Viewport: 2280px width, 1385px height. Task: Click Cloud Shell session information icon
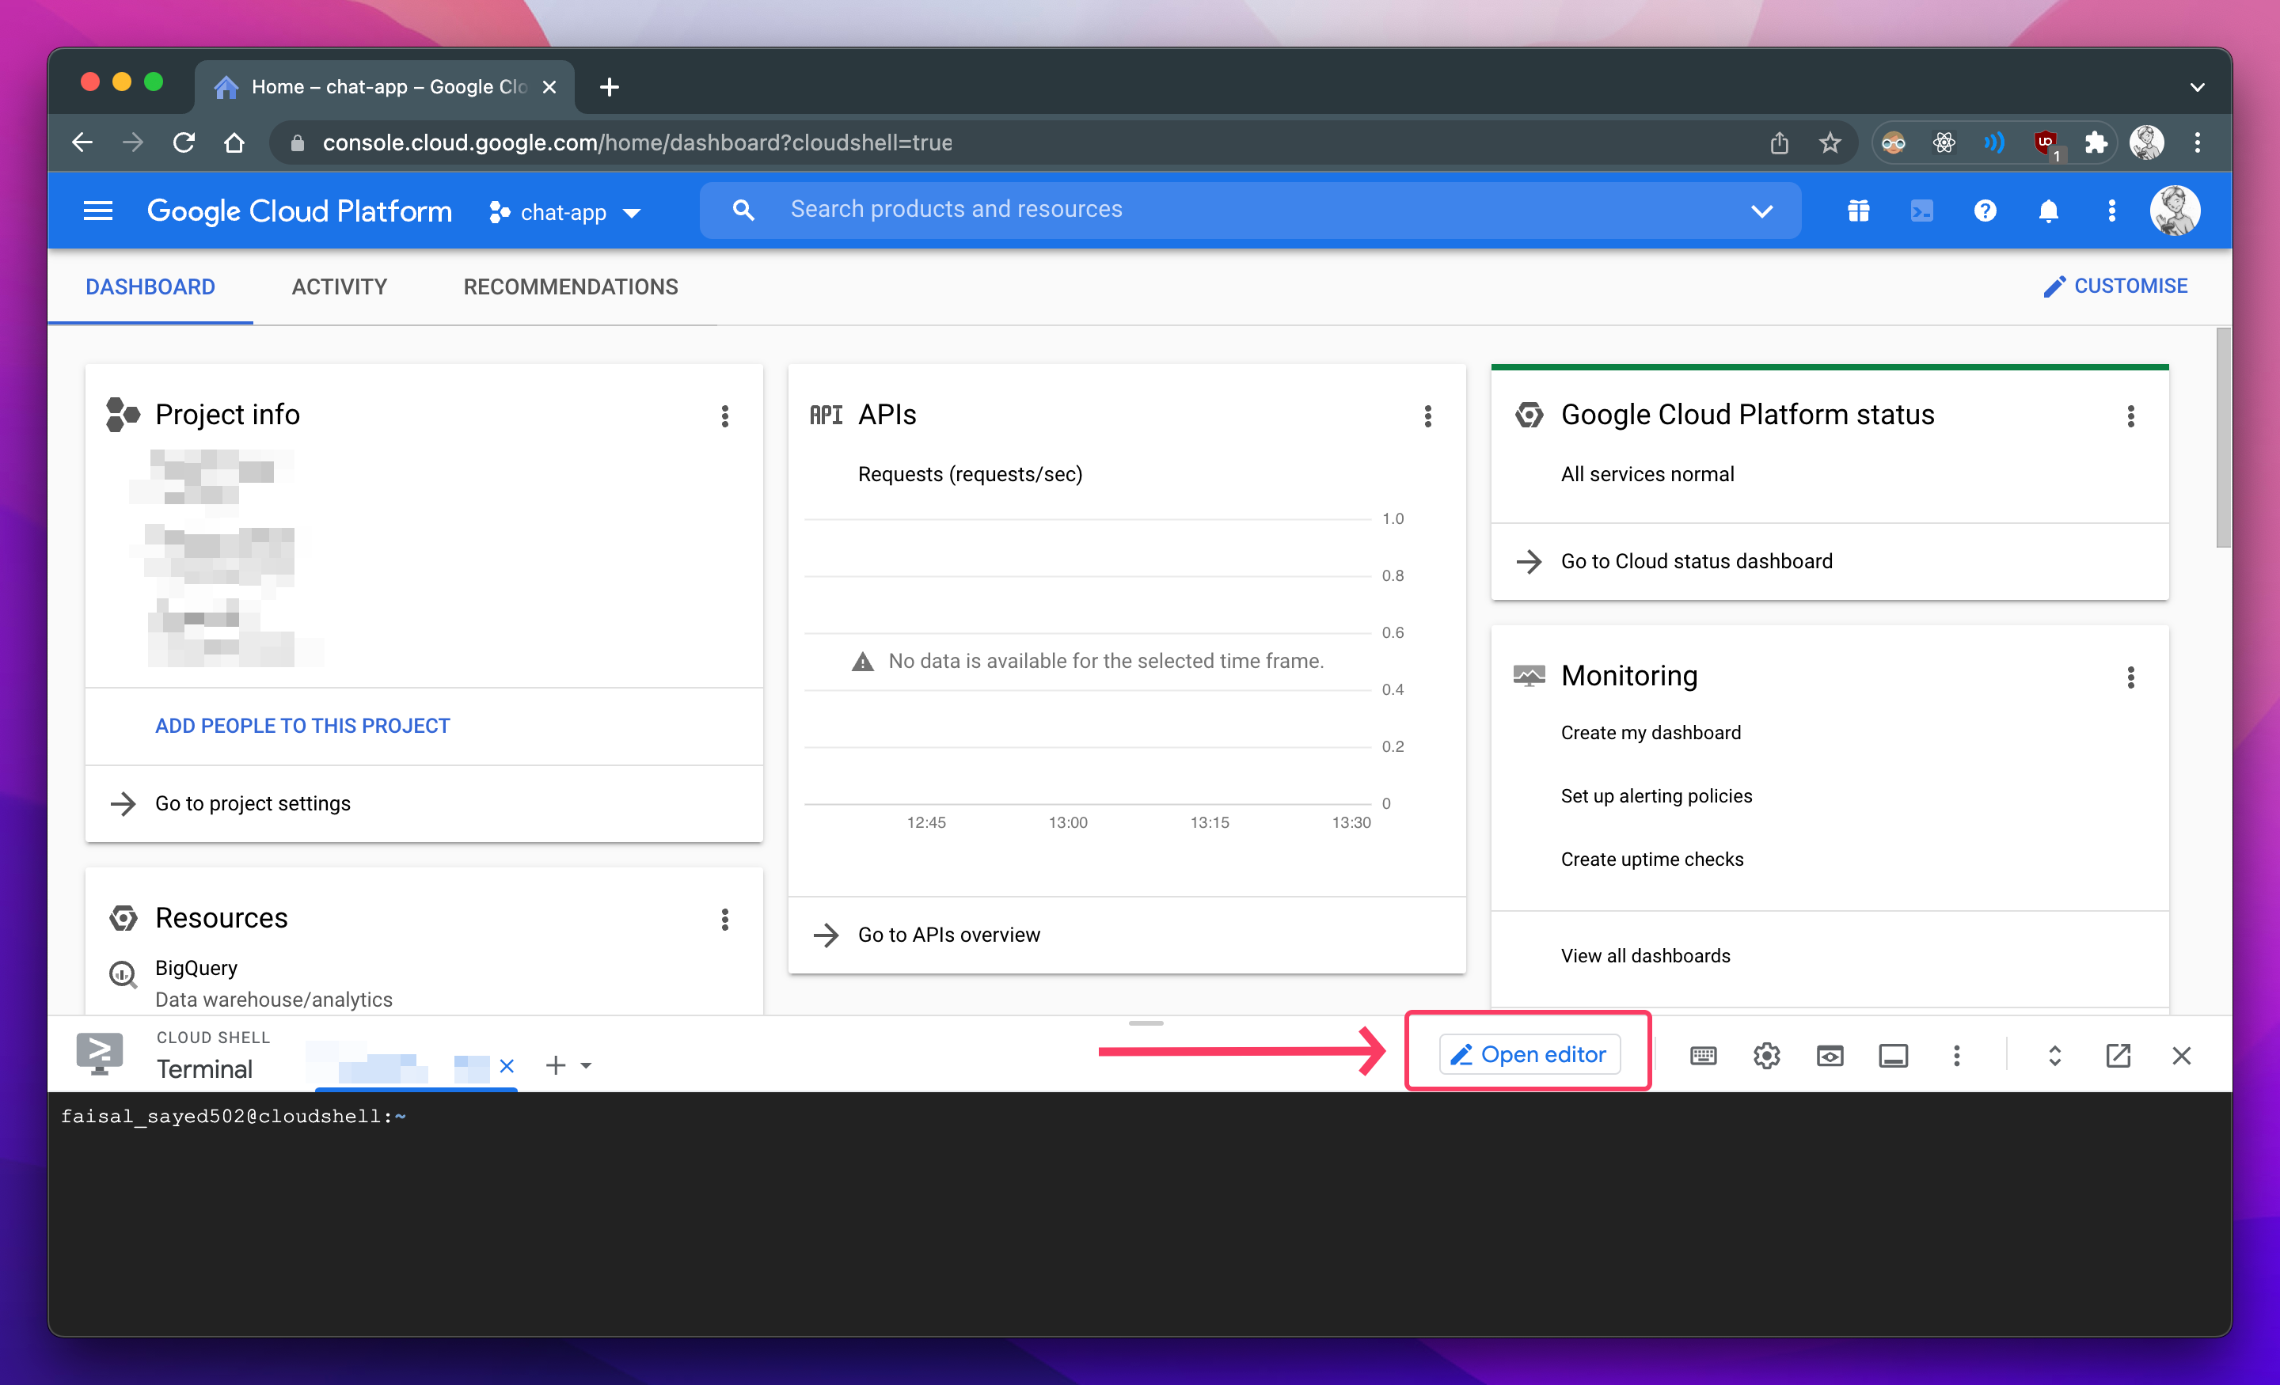point(1893,1056)
